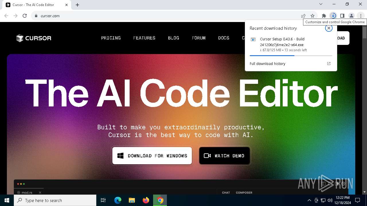Click the site lock icon

tap(36, 16)
